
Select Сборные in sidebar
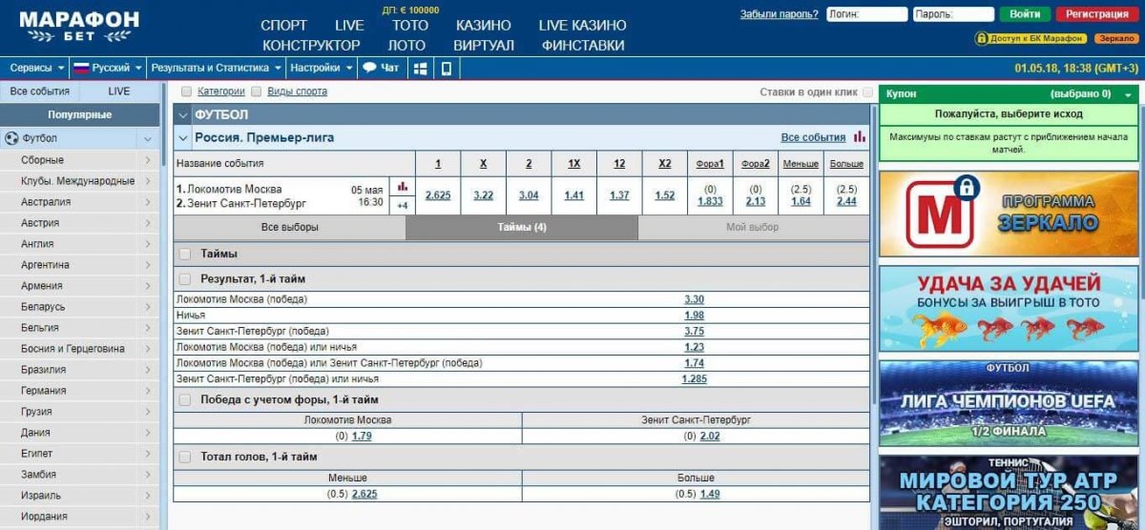point(80,160)
